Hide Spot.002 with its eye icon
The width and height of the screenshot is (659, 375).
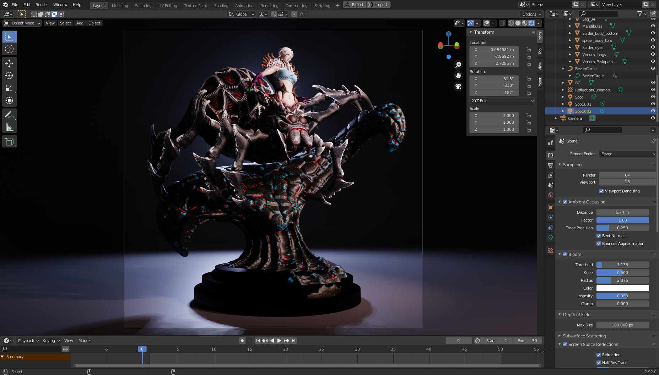pyautogui.click(x=653, y=111)
